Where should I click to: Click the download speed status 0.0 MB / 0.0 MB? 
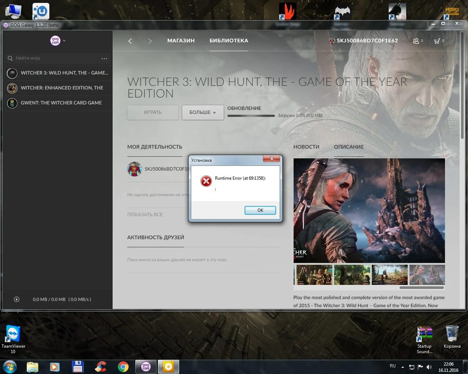click(62, 299)
